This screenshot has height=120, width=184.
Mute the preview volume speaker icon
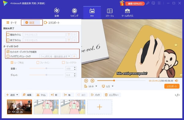pos(176,81)
